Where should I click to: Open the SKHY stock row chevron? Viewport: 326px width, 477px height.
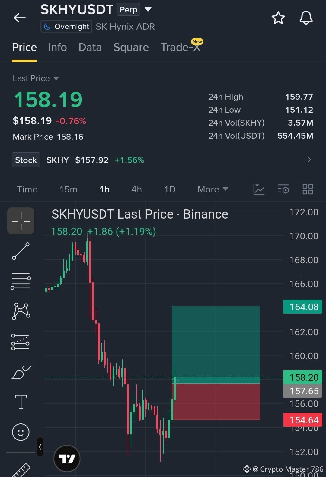309,160
